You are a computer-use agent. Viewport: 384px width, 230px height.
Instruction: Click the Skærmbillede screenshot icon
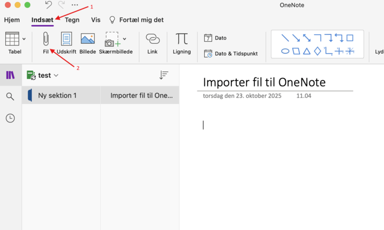tap(112, 40)
